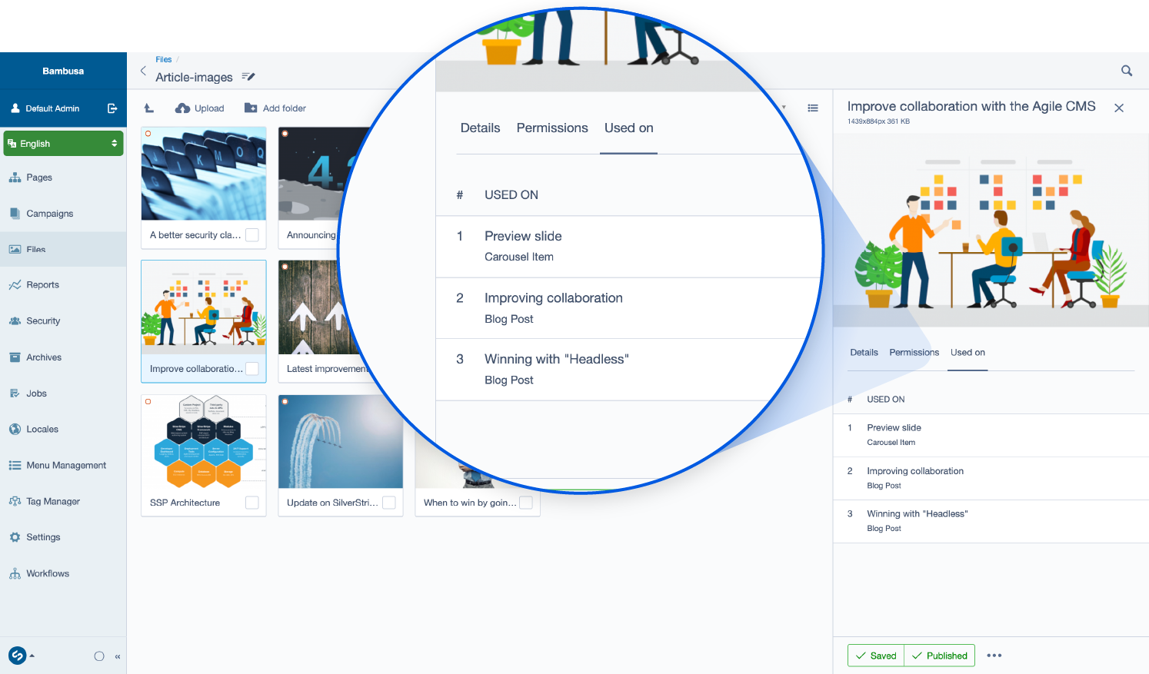Open the Permissions tab in right panel
The width and height of the screenshot is (1149, 674).
[x=914, y=353]
